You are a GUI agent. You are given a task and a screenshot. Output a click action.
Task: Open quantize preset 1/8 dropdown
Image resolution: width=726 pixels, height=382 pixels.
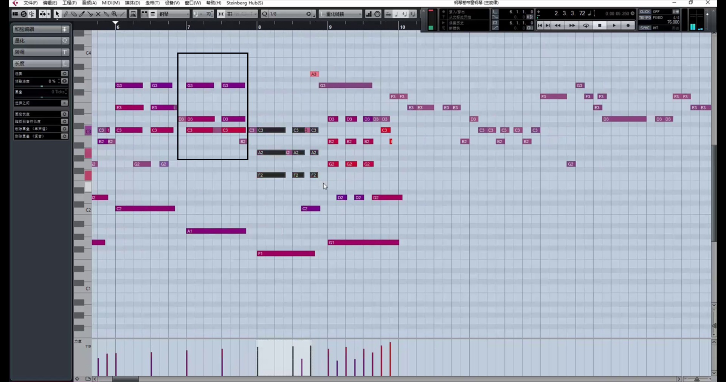click(x=291, y=14)
